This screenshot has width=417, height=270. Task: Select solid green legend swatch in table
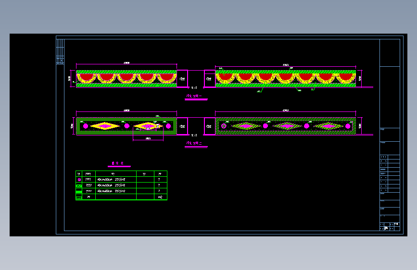tap(79, 191)
